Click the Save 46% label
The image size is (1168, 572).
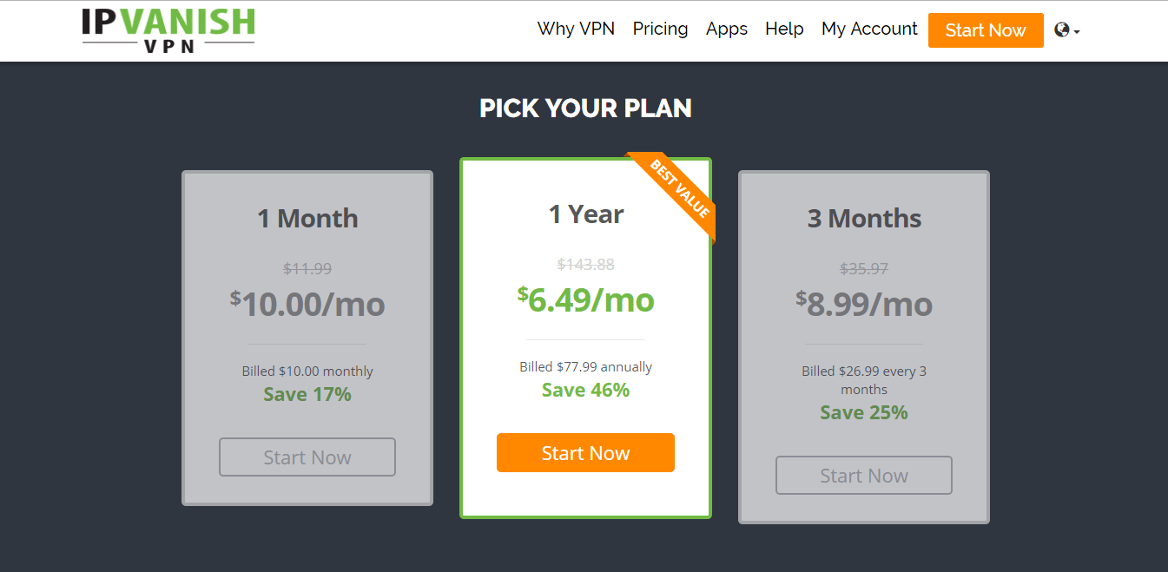(x=586, y=390)
